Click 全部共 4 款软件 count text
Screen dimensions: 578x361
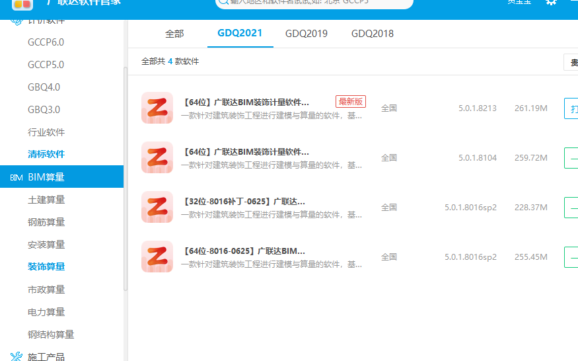tap(170, 61)
